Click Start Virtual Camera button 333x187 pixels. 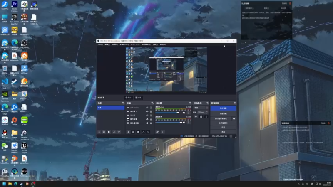tap(221, 118)
